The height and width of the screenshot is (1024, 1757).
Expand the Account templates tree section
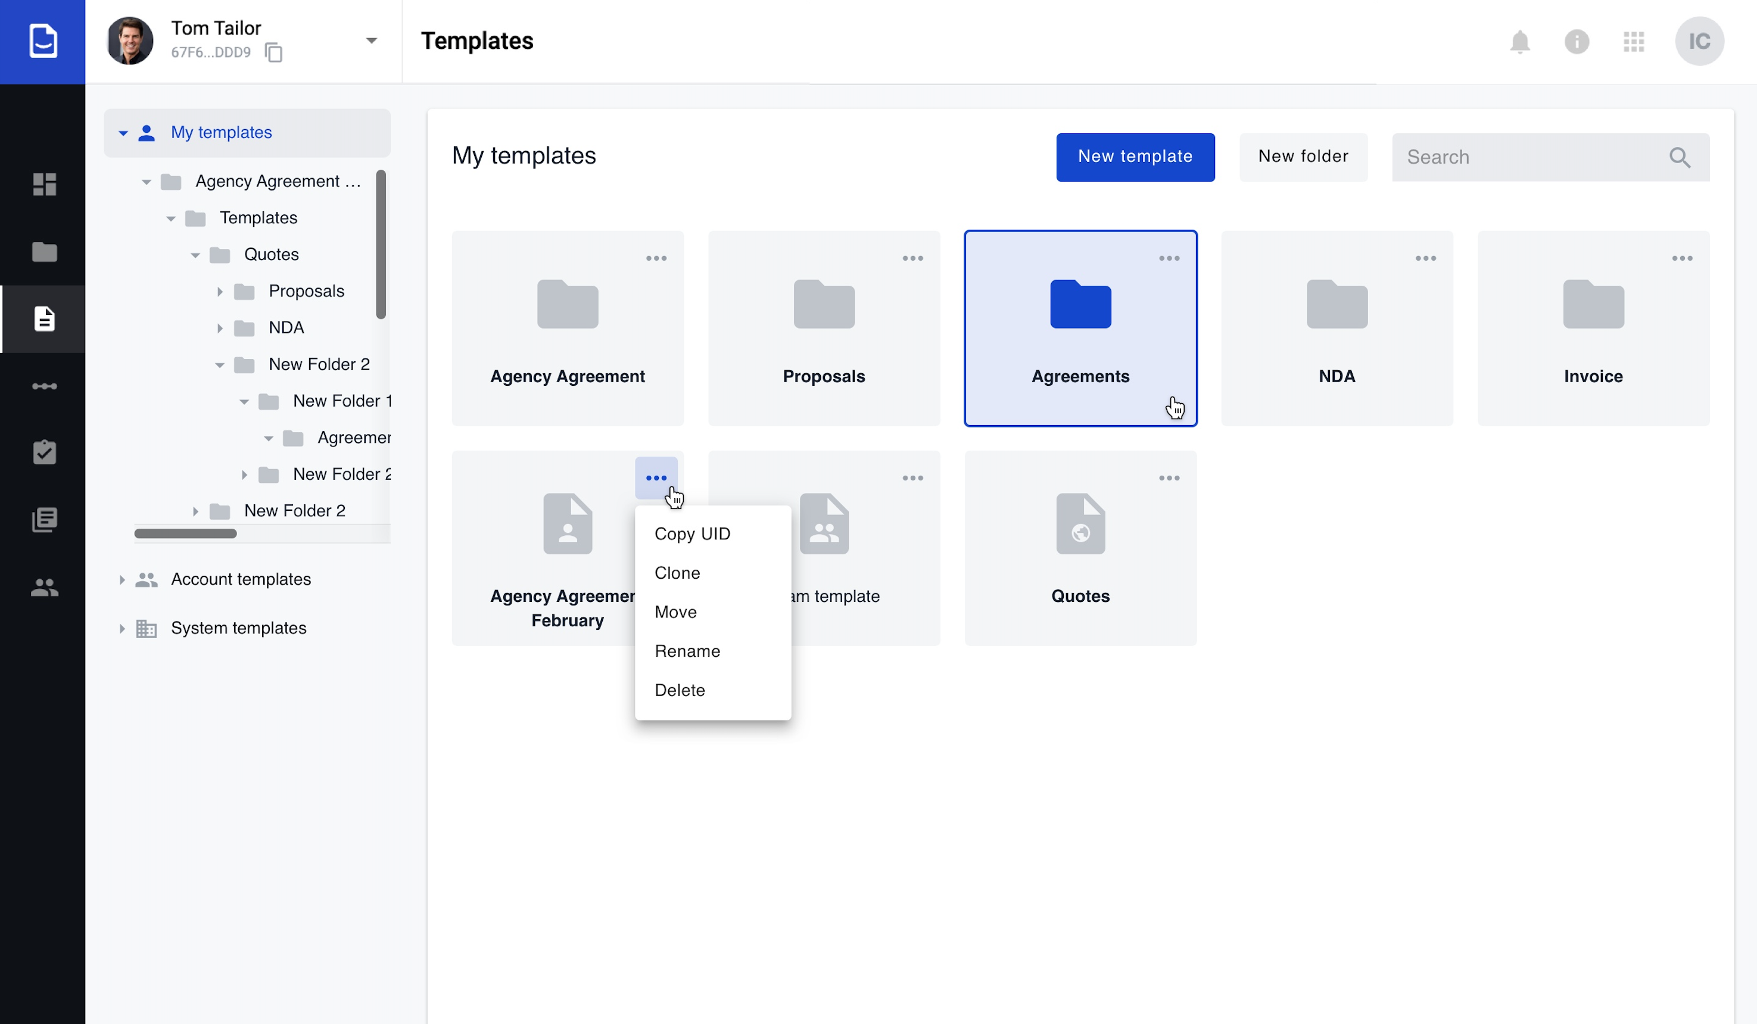122,579
